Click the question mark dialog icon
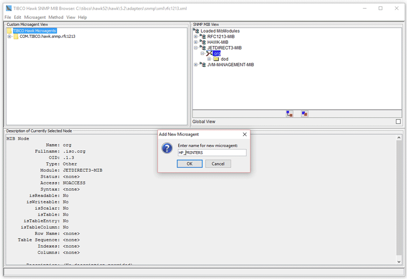Screen dimensions: 407x279 [x=167, y=148]
